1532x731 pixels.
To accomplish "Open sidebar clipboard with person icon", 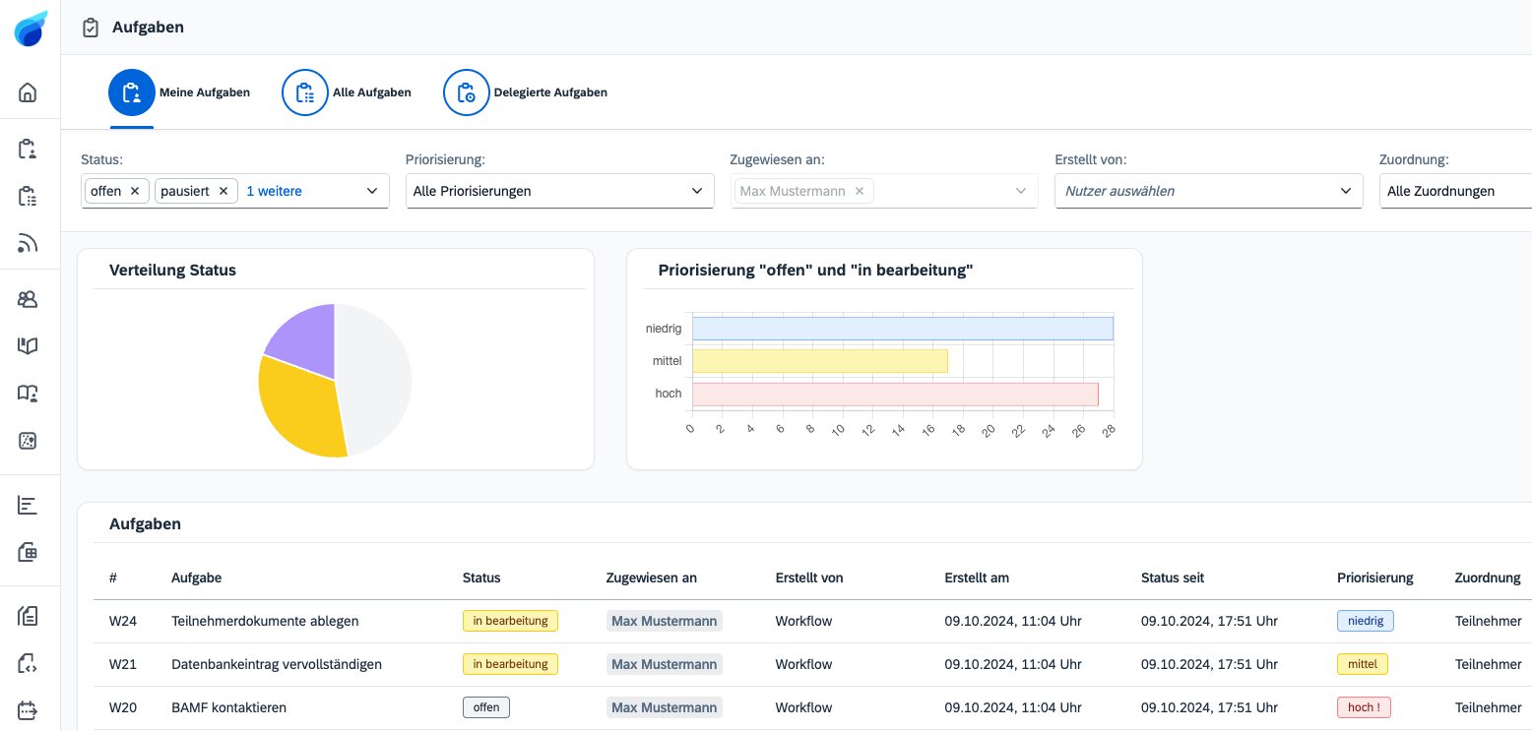I will (x=29, y=150).
